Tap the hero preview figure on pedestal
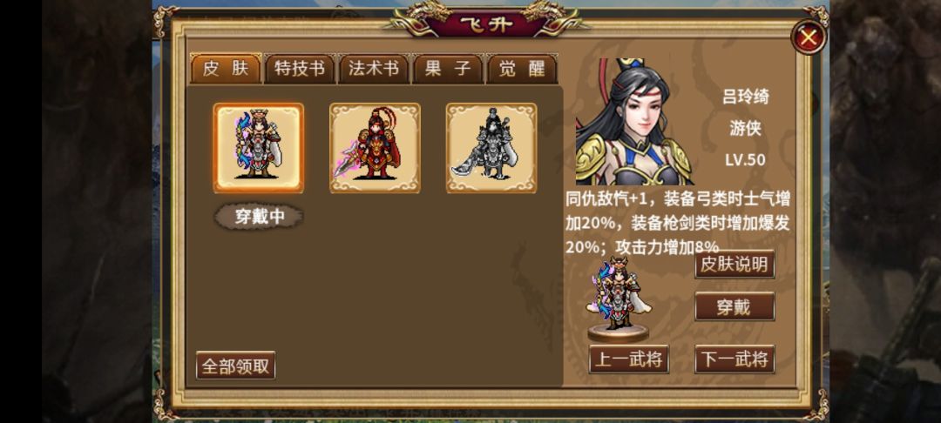The width and height of the screenshot is (941, 423). (x=618, y=299)
